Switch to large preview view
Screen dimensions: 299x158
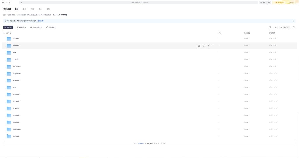click(288, 28)
